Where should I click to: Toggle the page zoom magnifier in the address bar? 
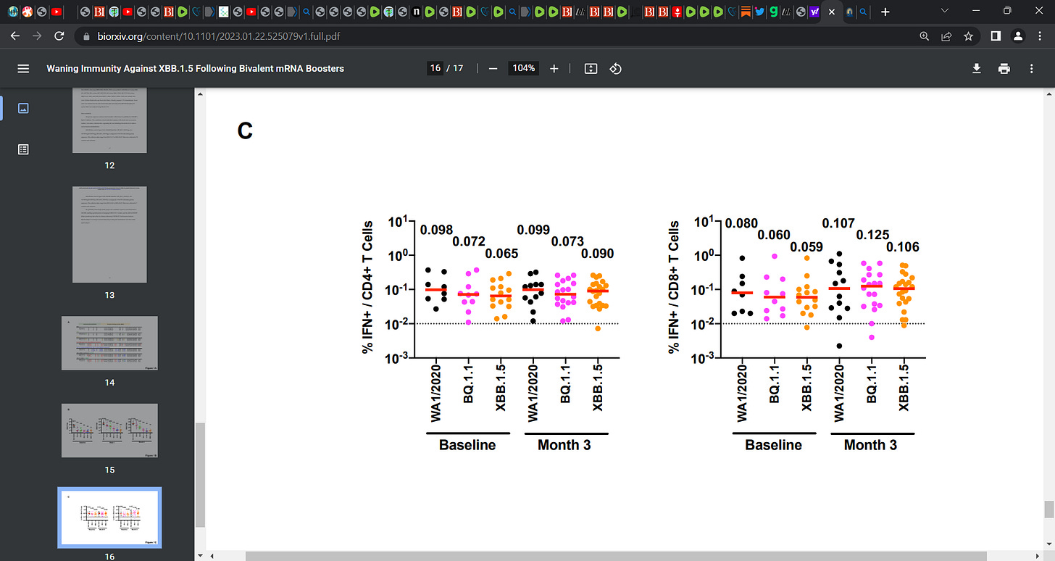point(923,36)
